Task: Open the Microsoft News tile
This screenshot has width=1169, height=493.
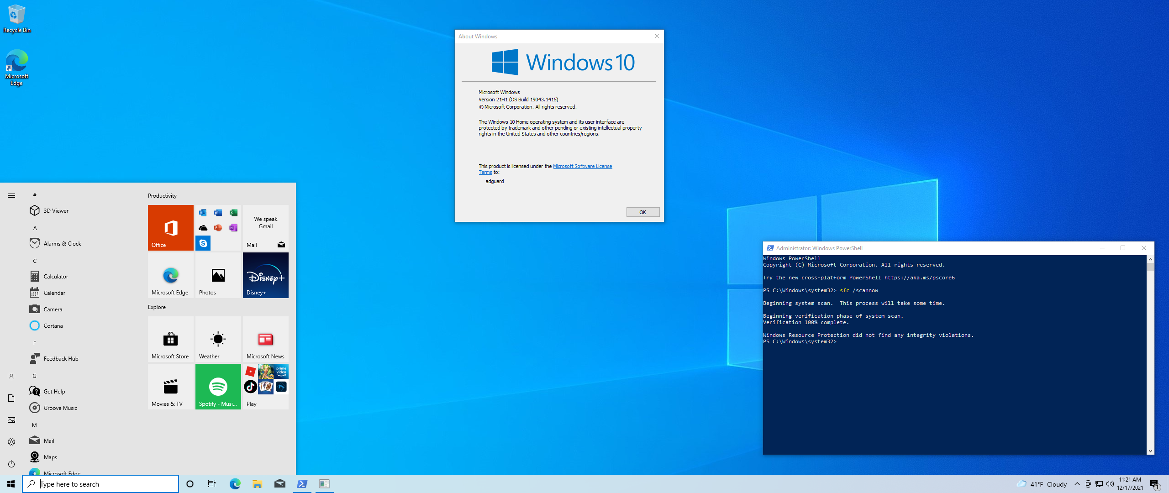Action: point(265,339)
